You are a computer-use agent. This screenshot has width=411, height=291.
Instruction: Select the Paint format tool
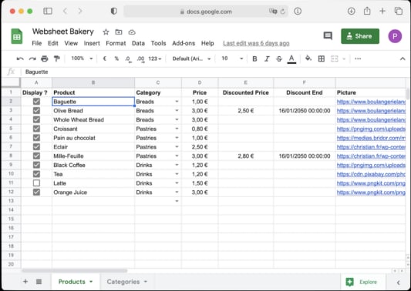click(56, 59)
